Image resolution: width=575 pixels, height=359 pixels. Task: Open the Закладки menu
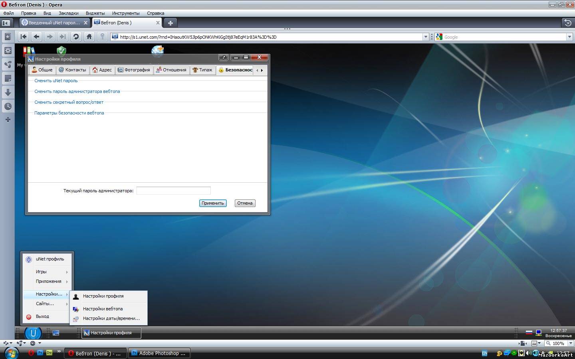[69, 13]
